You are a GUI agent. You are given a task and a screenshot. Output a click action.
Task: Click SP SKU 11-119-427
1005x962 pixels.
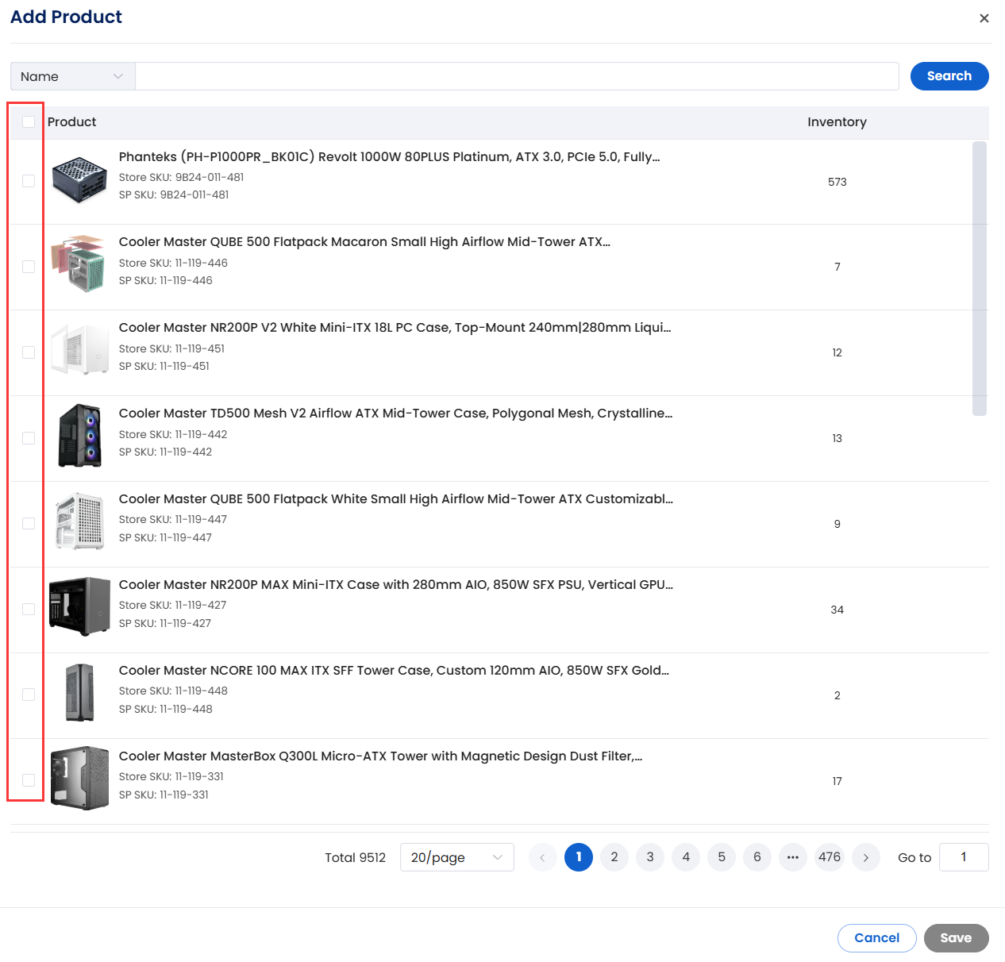[165, 623]
